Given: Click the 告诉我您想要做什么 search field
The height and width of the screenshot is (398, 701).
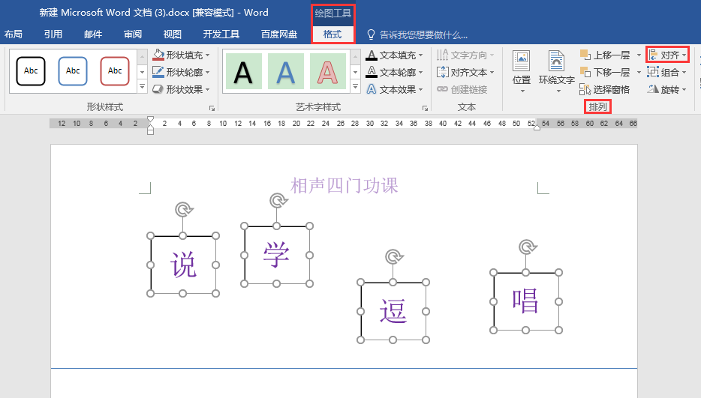Looking at the screenshot, I should (x=423, y=34).
